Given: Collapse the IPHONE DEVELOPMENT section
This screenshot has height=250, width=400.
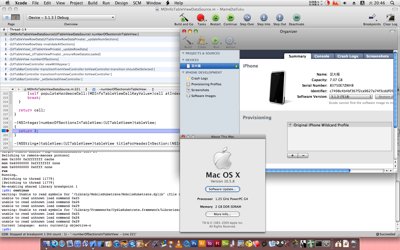Looking at the screenshot, I should click(183, 72).
